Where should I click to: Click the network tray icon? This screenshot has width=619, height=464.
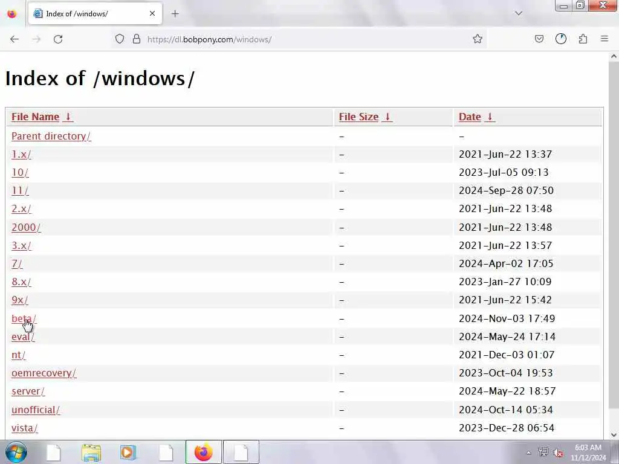543,452
